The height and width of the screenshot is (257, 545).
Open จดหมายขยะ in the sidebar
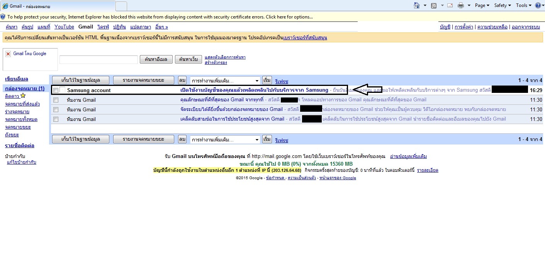18,127
